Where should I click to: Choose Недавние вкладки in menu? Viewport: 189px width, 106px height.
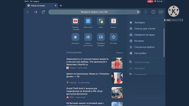(x=146, y=35)
